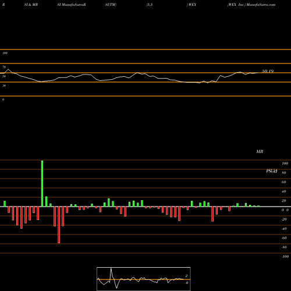The image size is (291, 291).
Task: Click the MR axis label 80
Action: pyautogui.click(x=284, y=173)
